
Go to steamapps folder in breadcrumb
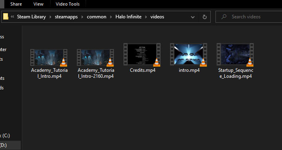click(x=66, y=17)
